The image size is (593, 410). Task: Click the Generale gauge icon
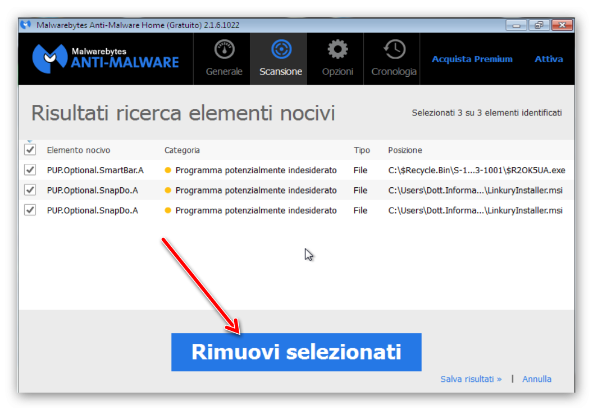tap(224, 49)
